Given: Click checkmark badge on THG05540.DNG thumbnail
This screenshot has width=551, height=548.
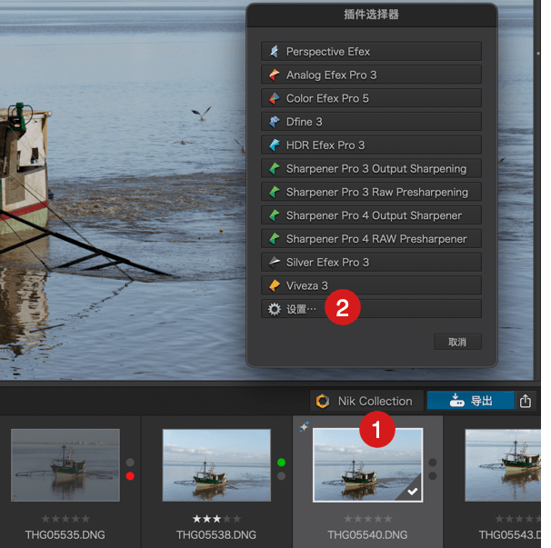Looking at the screenshot, I should click(x=412, y=491).
